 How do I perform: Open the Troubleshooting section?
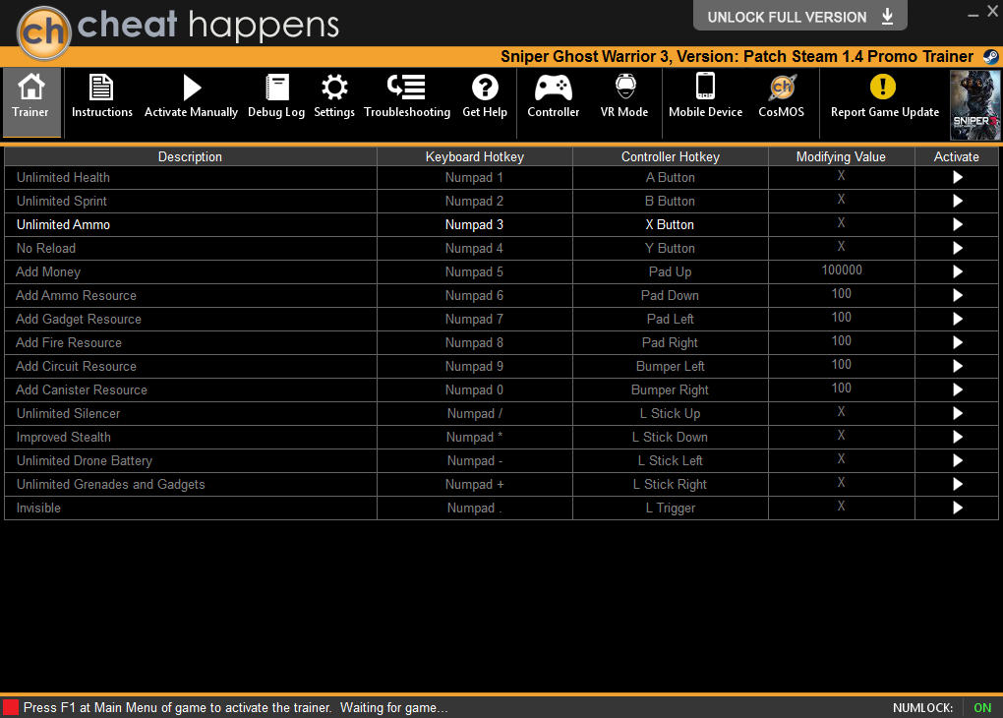pos(406,89)
